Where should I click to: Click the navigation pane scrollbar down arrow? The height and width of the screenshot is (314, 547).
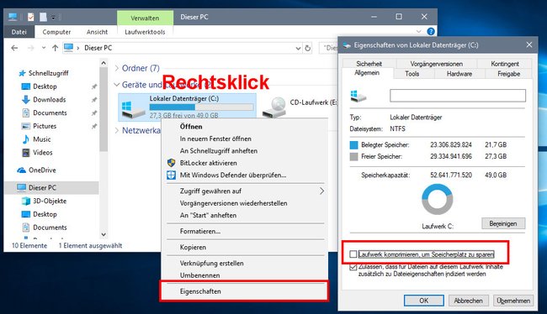click(x=104, y=234)
